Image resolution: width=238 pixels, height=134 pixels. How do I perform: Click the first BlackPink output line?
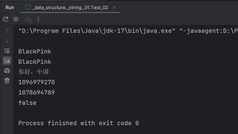point(35,51)
